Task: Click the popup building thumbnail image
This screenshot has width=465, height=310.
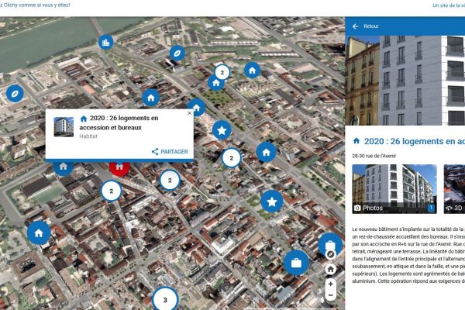Action: [x=64, y=127]
